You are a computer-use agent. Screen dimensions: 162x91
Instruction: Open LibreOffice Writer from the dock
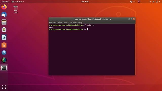[4, 37]
